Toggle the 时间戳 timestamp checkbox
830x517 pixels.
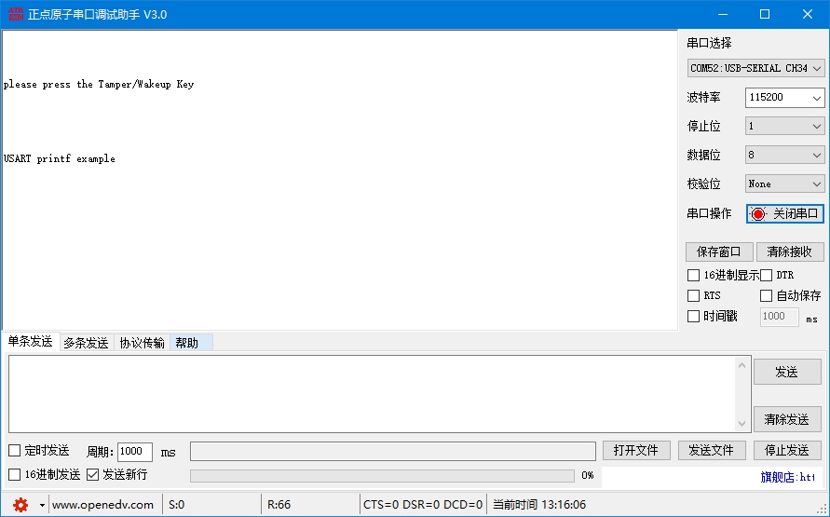tap(693, 316)
